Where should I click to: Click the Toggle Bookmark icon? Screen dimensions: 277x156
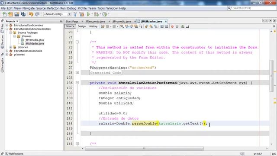(156, 26)
